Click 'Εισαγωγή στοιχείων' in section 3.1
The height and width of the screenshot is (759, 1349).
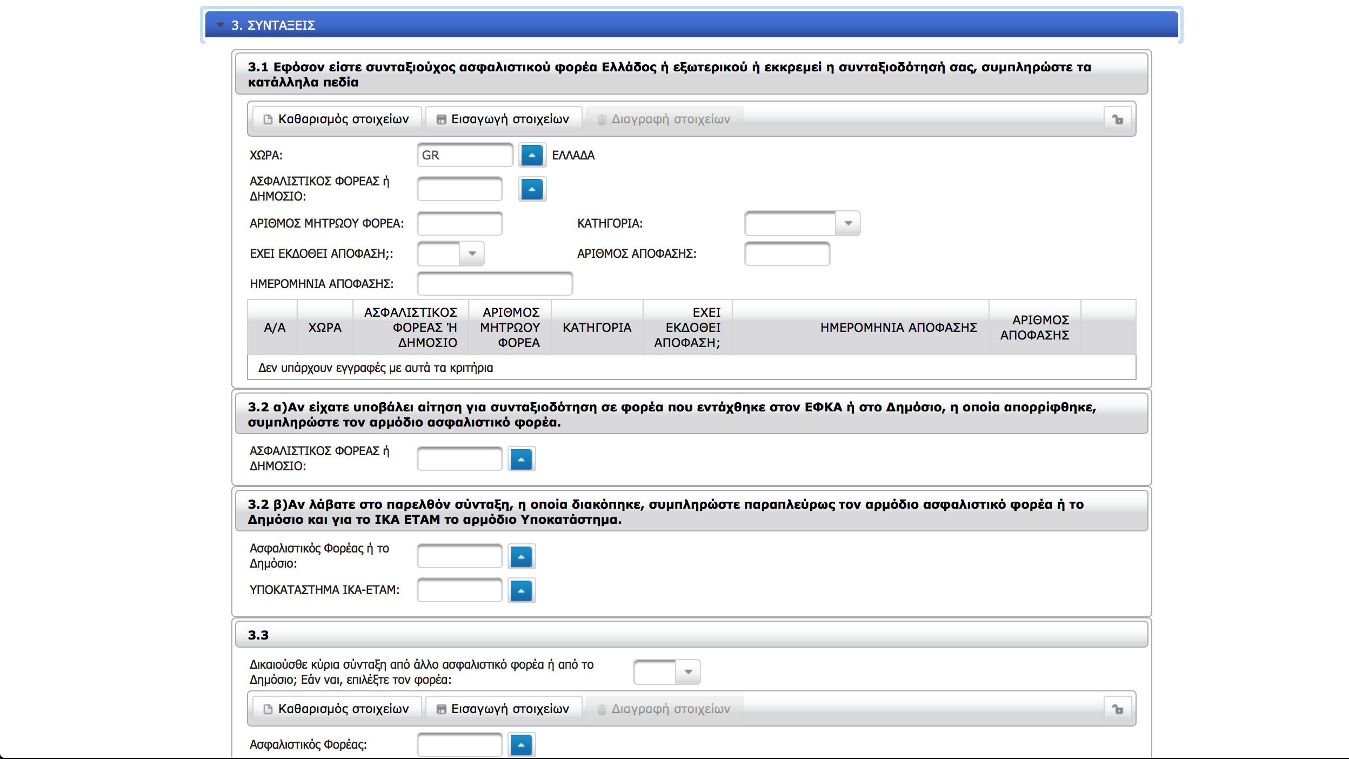tap(504, 119)
